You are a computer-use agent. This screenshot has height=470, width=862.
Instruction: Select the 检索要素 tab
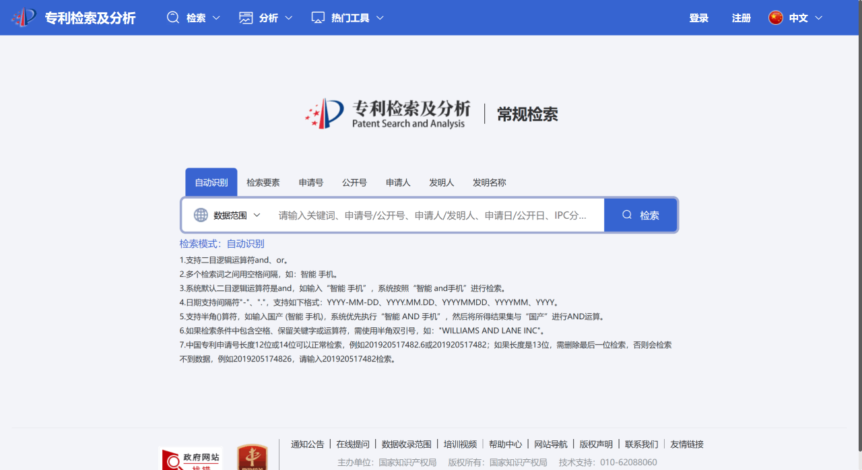(x=263, y=182)
